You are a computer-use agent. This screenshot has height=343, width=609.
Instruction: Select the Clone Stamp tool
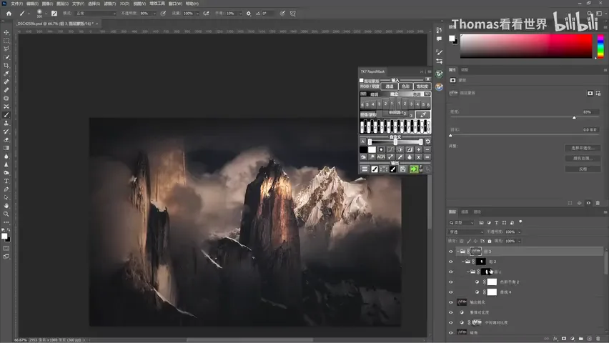(6, 123)
